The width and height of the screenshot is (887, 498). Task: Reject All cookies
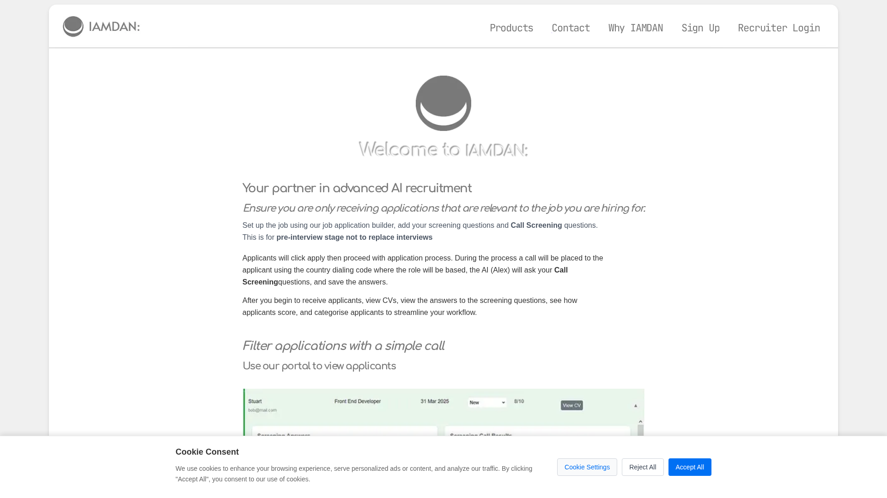(643, 467)
